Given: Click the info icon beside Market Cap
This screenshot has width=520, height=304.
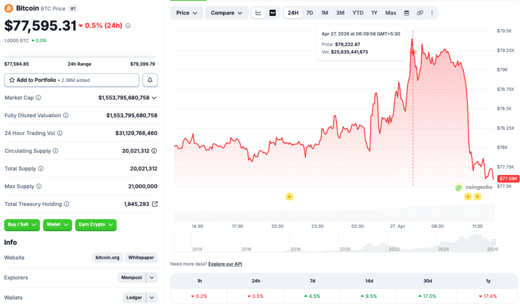Looking at the screenshot, I should point(39,97).
